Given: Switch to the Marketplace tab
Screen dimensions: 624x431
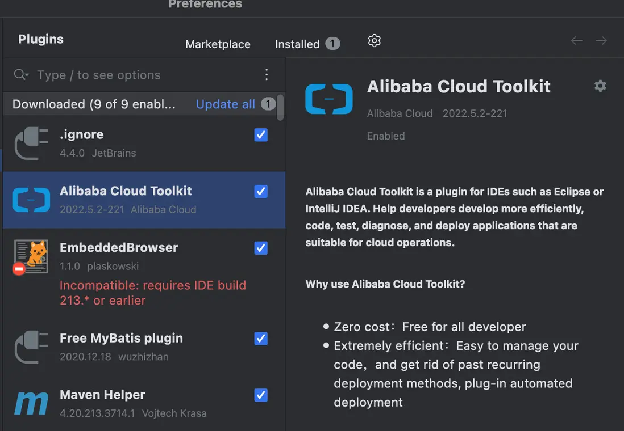Looking at the screenshot, I should (218, 44).
